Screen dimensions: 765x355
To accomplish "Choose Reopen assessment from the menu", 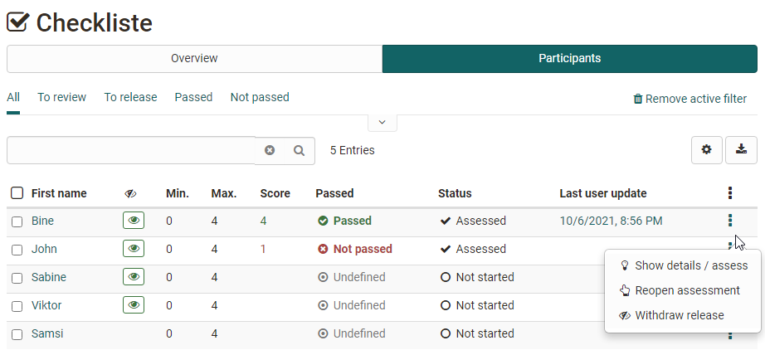I will [686, 290].
